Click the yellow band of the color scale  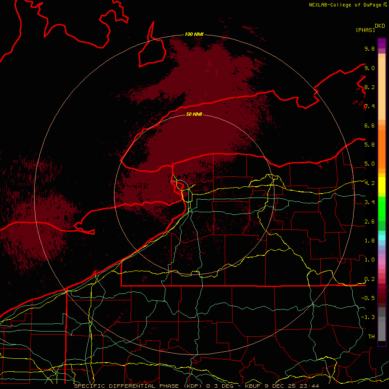(x=382, y=185)
